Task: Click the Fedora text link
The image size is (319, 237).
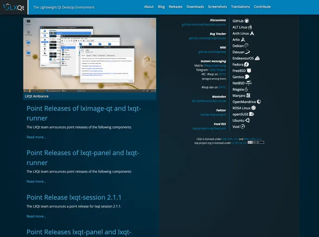Action: 238,64
